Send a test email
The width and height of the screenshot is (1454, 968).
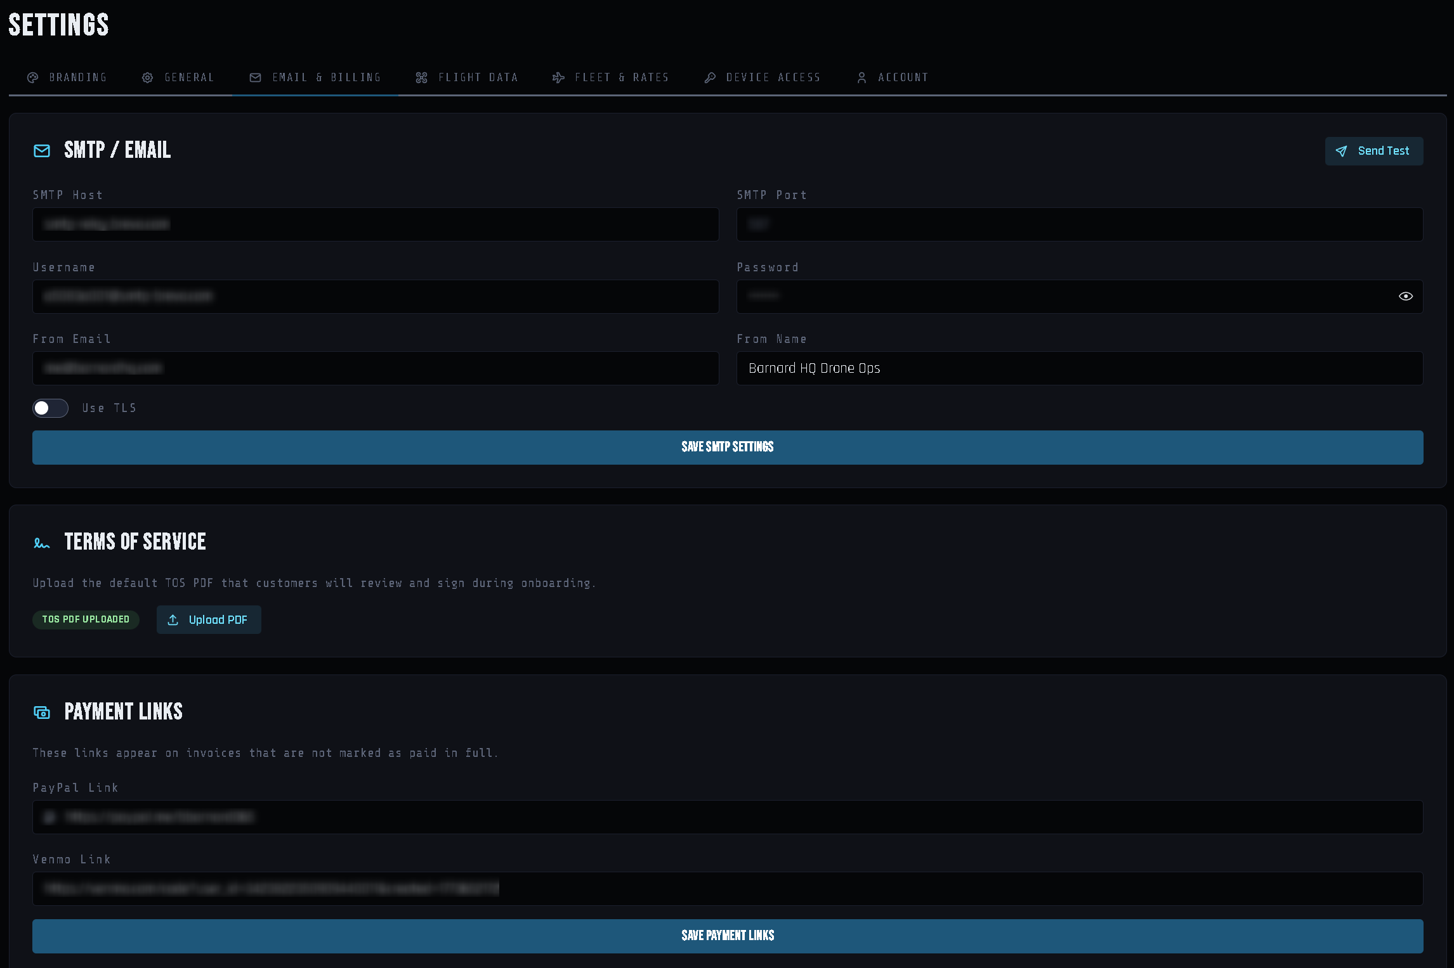[x=1374, y=151]
